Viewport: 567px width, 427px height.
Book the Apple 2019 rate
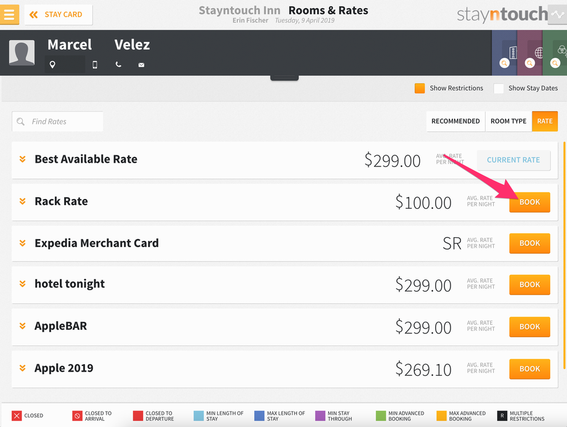click(x=530, y=369)
